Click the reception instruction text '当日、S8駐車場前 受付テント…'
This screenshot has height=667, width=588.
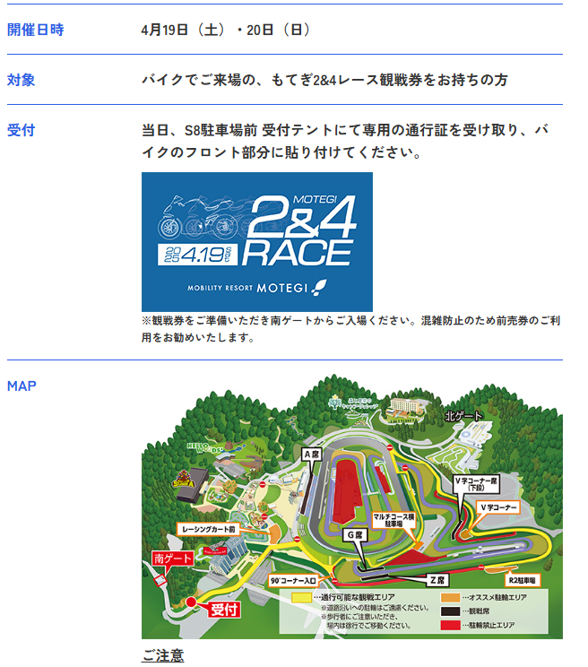click(345, 142)
